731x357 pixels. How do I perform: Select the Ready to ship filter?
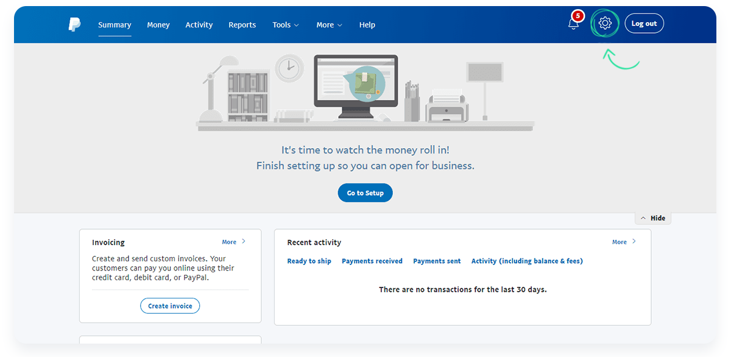pyautogui.click(x=309, y=261)
